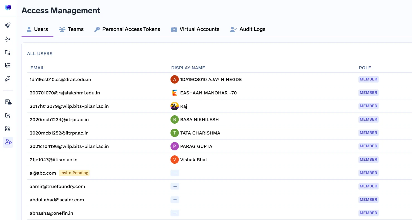The width and height of the screenshot is (412, 220).
Task: Click the dash placeholder beside abhasha@onefin.in
Action: 175,213
